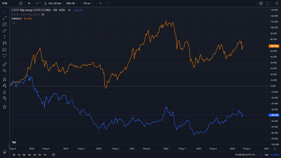Viewport: 281px width, 158px height.
Task: Select the Text annotation tool
Action: tap(5, 37)
